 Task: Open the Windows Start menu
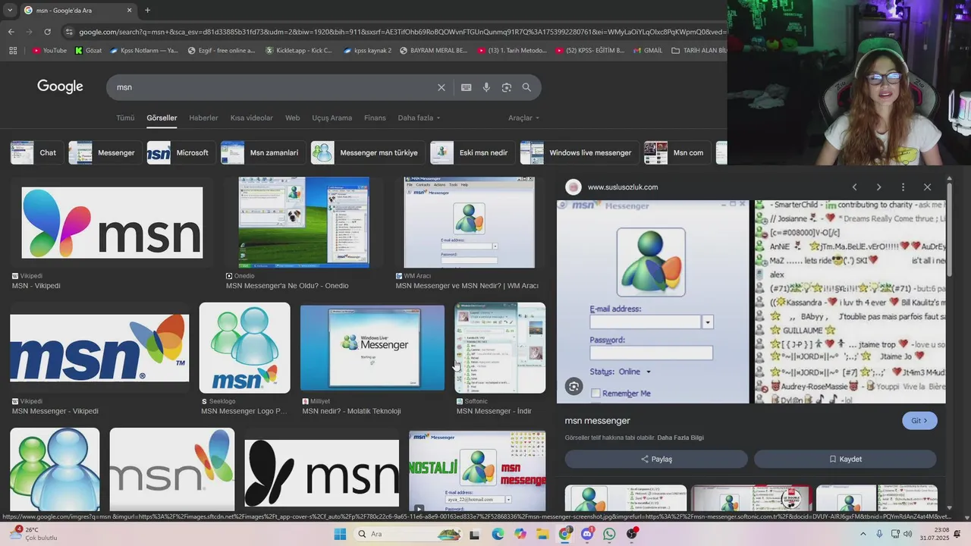pyautogui.click(x=340, y=534)
